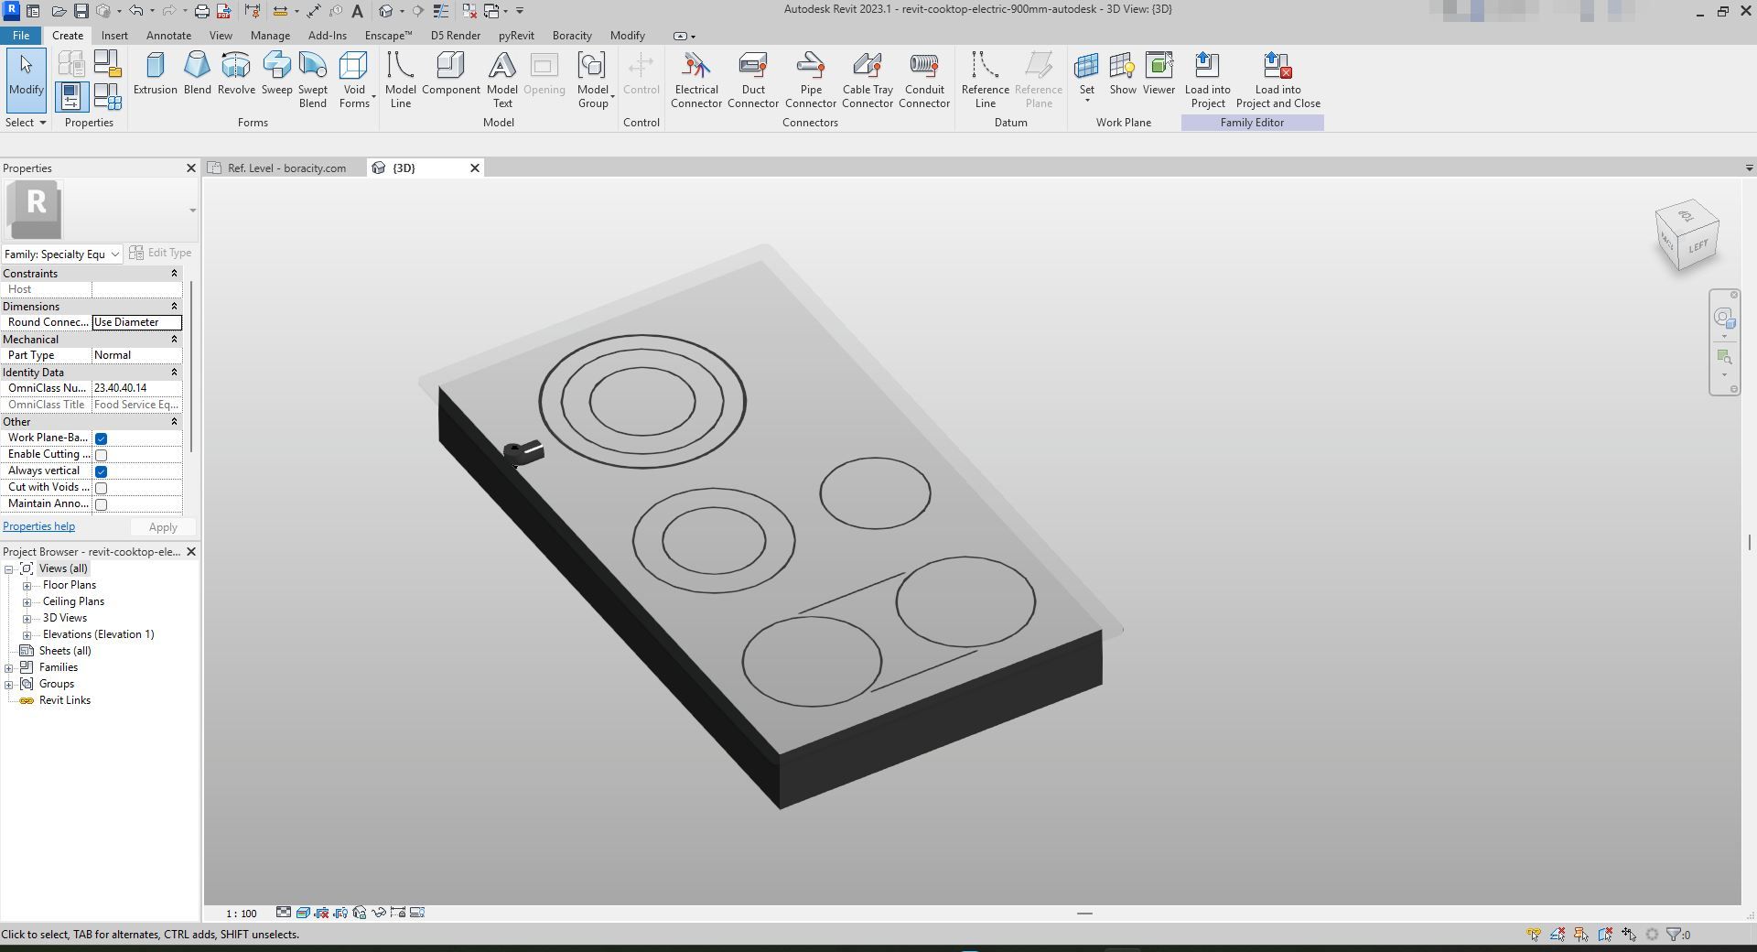The width and height of the screenshot is (1757, 952).
Task: Select the Revolve tool
Action: pyautogui.click(x=236, y=73)
